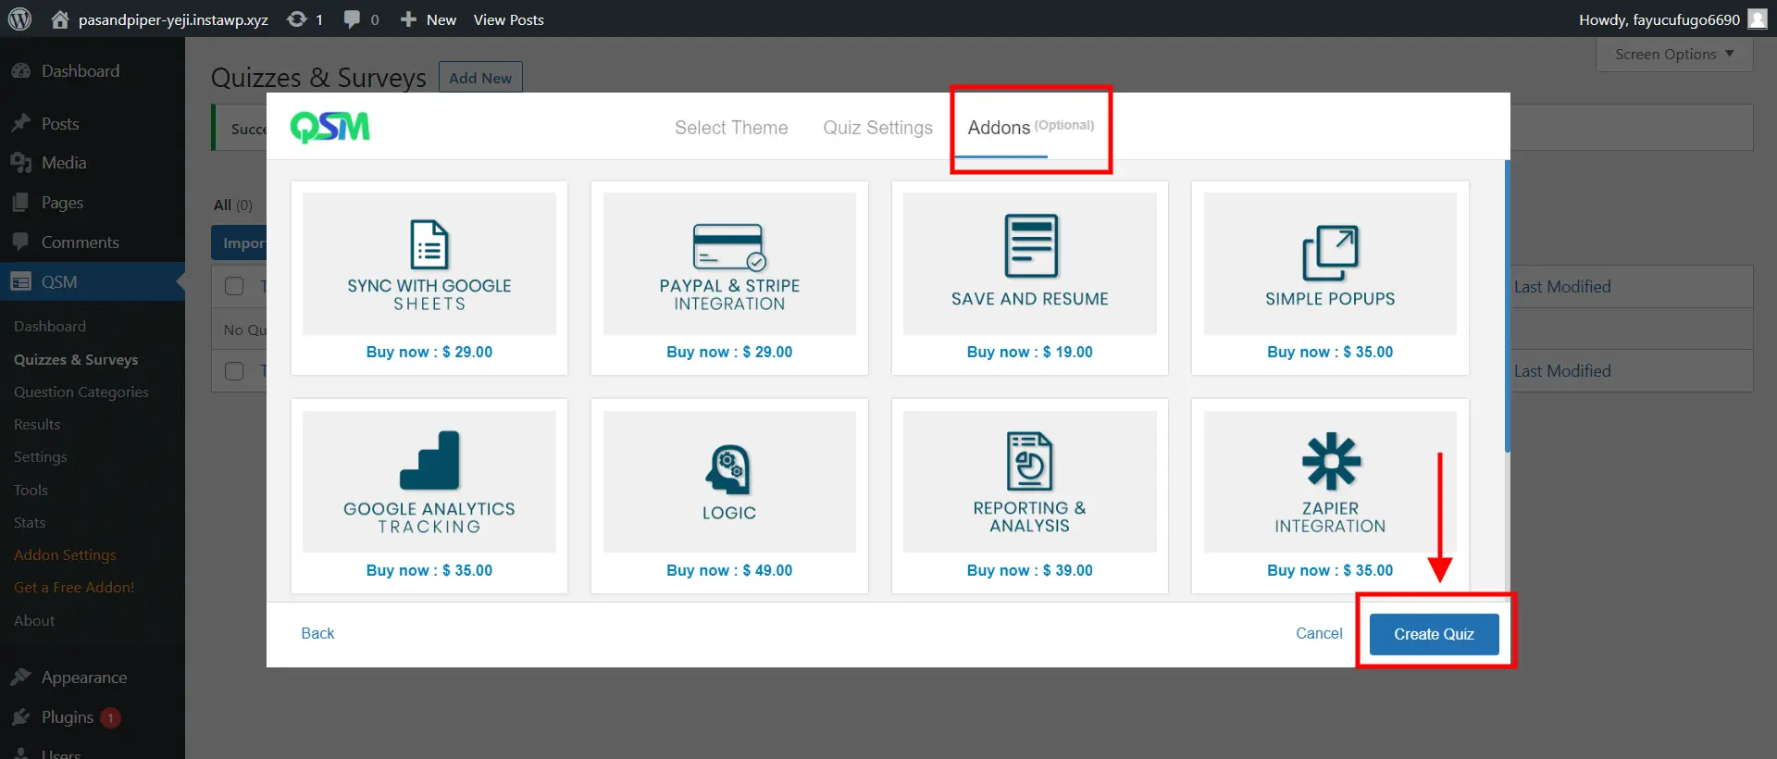Buy Google Analytics Tracking for $35.00
The height and width of the screenshot is (759, 1777).
429,570
